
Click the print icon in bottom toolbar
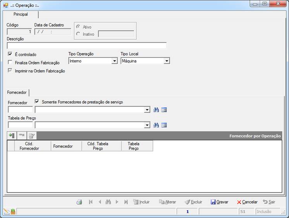click(x=79, y=202)
